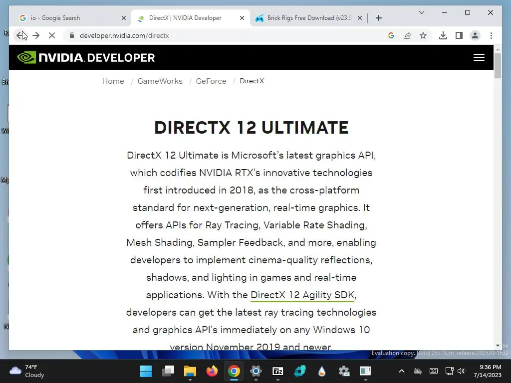
Task: Go back to the previous page
Action: pos(20,35)
